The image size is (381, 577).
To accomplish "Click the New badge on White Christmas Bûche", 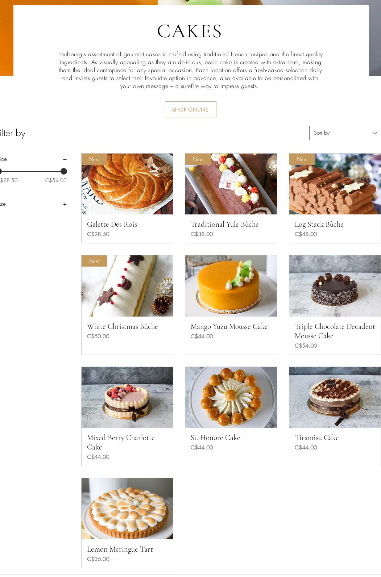I will coord(94,261).
